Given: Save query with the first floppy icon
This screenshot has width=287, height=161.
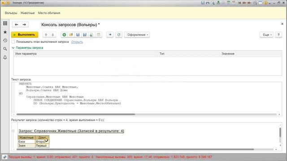Looking at the screenshot, I should [x=78, y=35].
